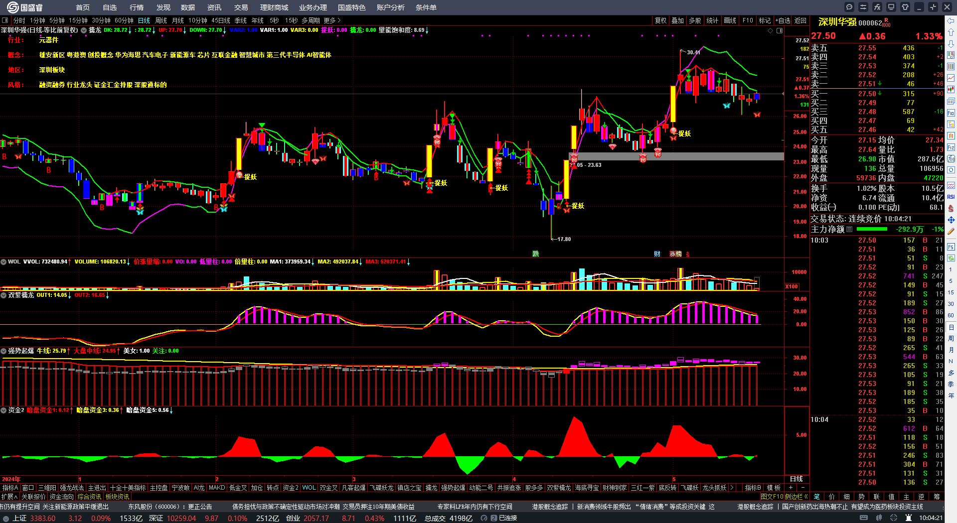
Task: Click the 返回 back button
Action: [800, 20]
